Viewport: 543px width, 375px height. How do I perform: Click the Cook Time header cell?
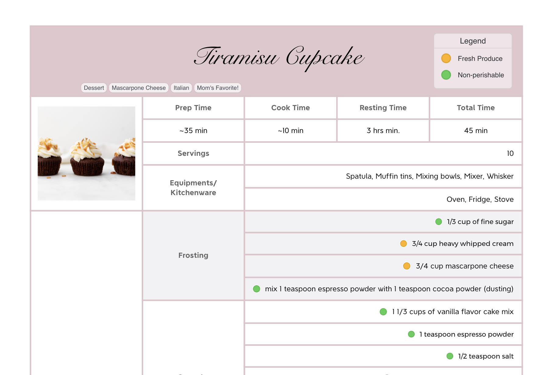click(290, 108)
